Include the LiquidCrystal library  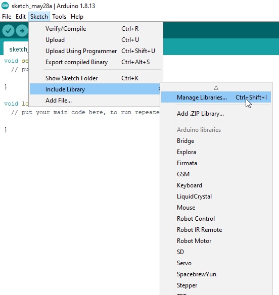pyautogui.click(x=216, y=196)
